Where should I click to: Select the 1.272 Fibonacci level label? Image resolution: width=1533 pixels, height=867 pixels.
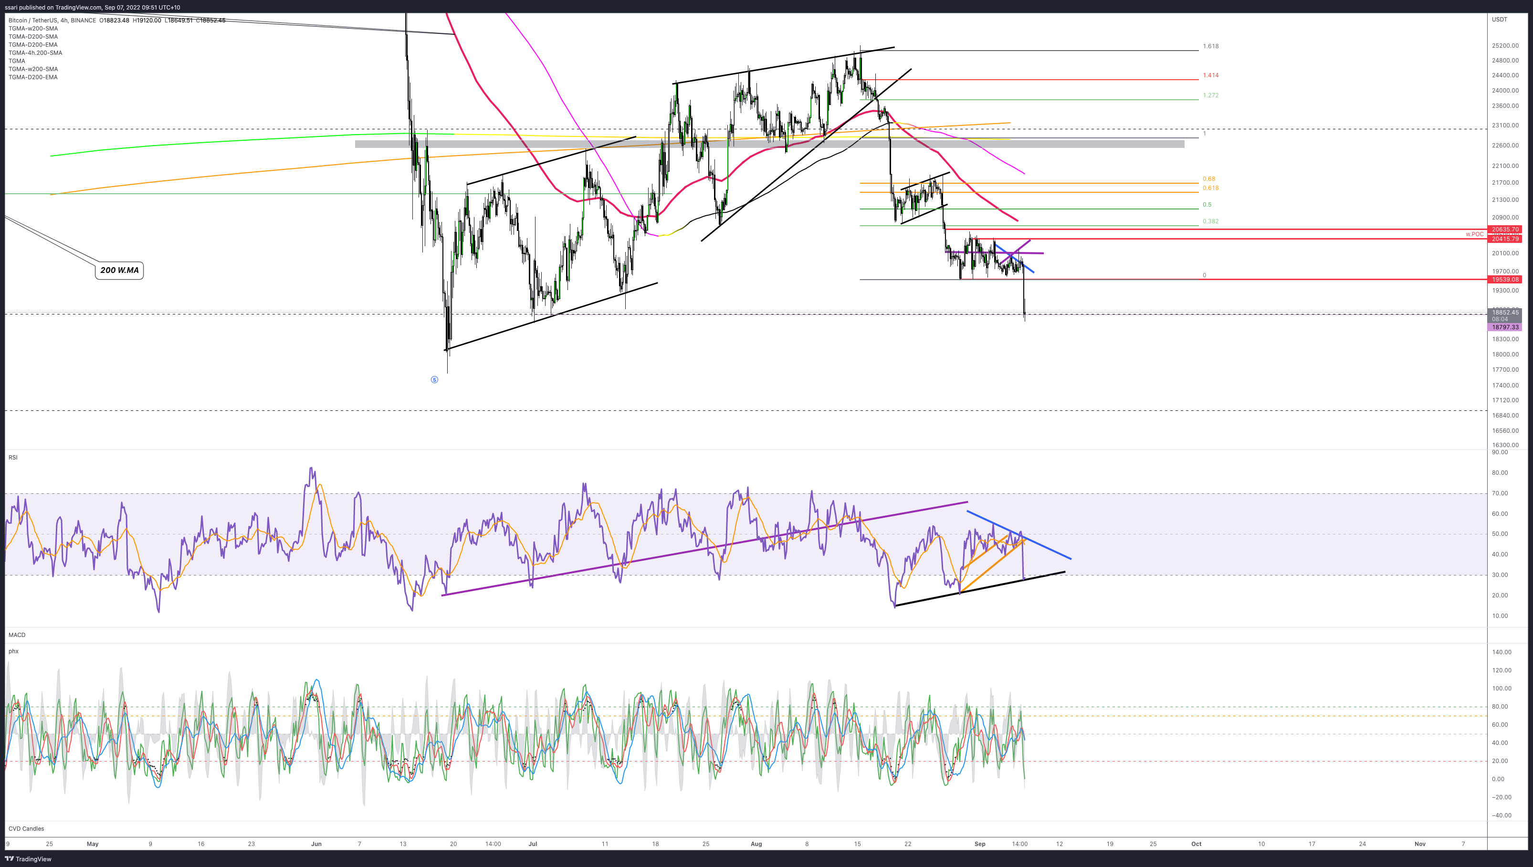1210,95
